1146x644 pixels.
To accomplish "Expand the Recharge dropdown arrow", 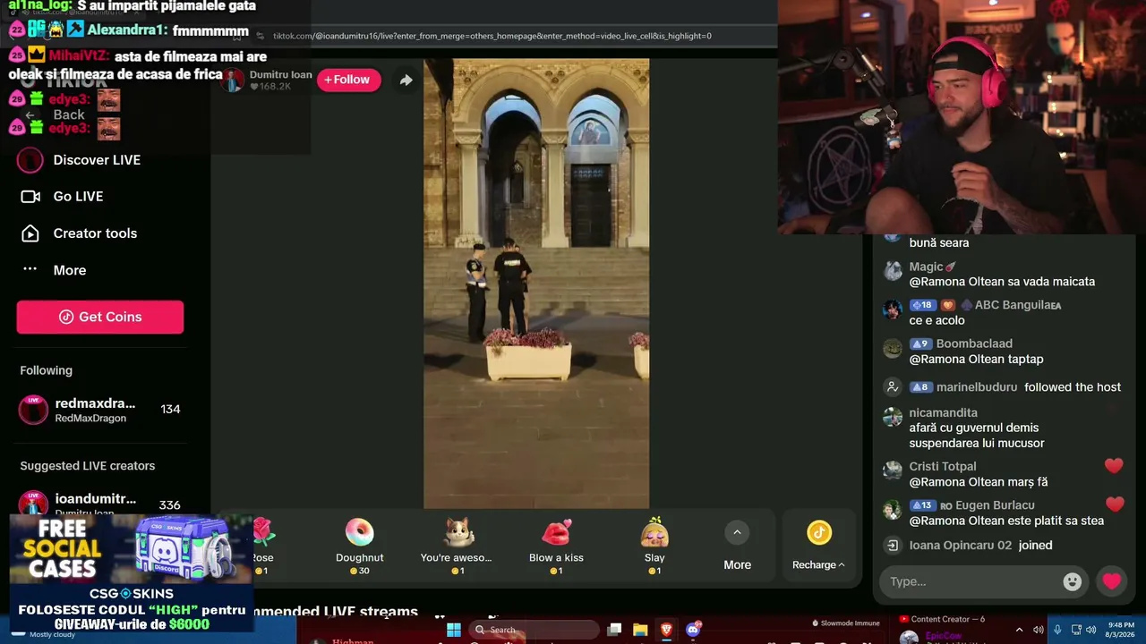I will tap(842, 565).
